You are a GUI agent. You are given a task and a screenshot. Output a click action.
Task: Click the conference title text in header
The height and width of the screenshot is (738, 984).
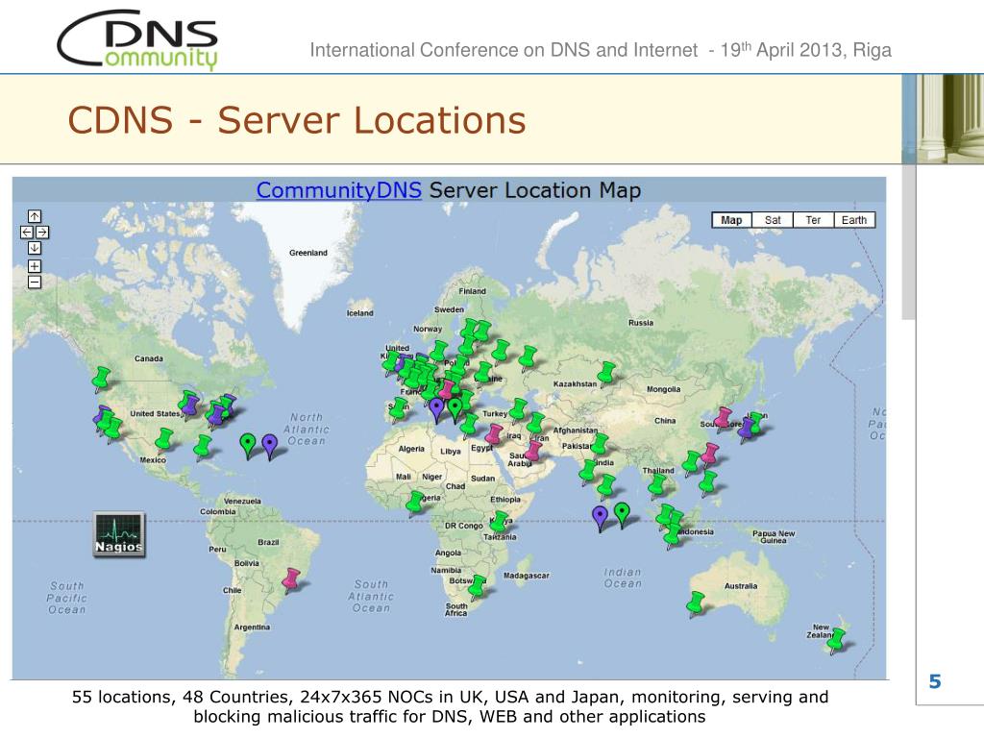(x=601, y=50)
